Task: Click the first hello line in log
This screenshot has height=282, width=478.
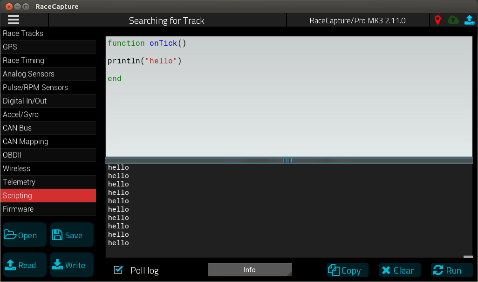Action: 118,167
